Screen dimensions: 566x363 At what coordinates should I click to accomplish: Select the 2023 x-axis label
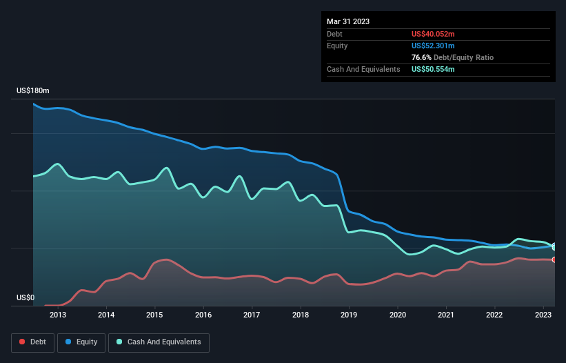(543, 315)
